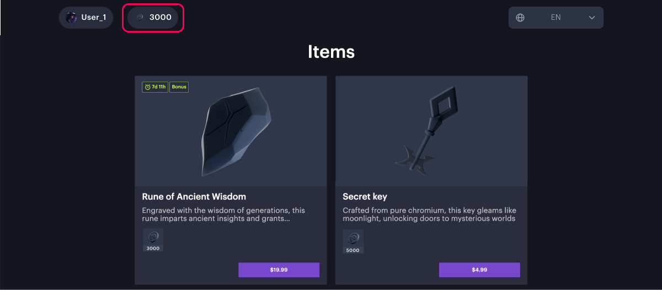This screenshot has width=662, height=290.
Task: Buy Rune of Ancient Wisdom for $19.99
Action: (x=279, y=270)
